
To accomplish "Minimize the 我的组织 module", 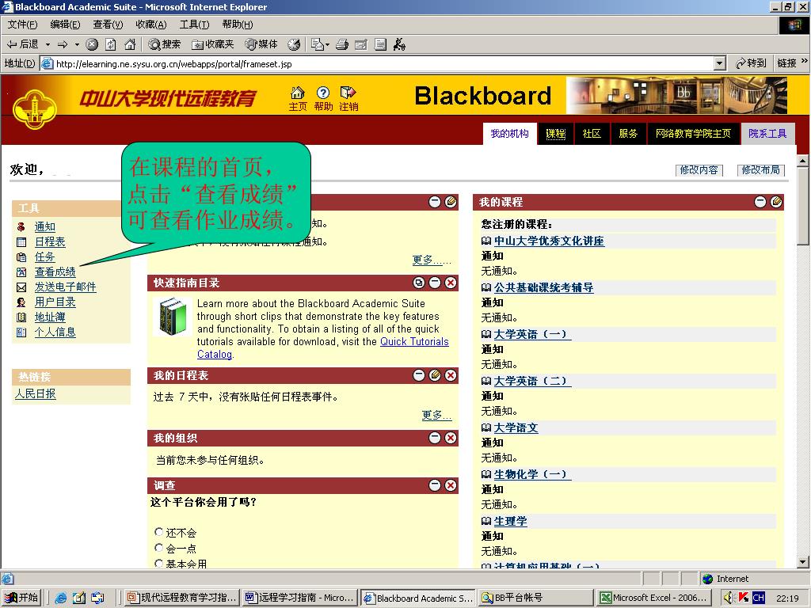I will [435, 438].
